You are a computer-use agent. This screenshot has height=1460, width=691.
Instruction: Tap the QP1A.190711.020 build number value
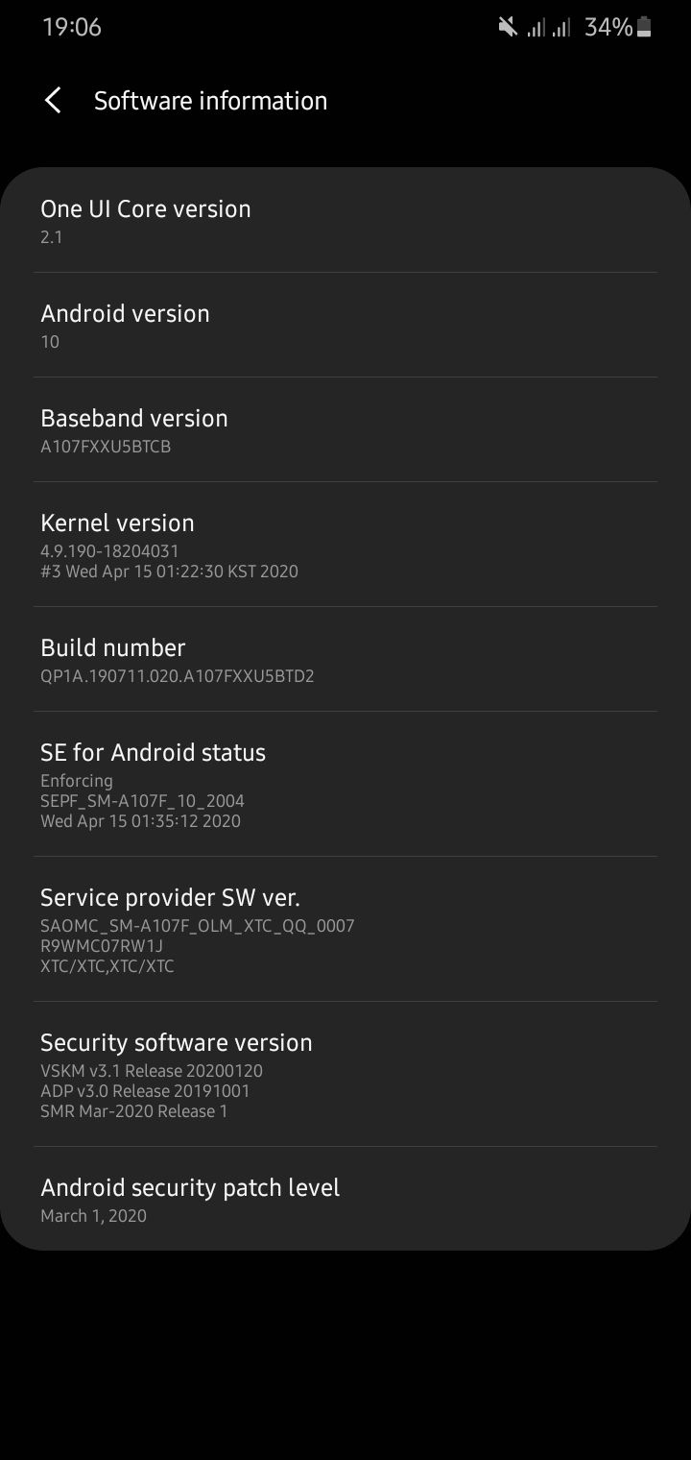coord(178,676)
